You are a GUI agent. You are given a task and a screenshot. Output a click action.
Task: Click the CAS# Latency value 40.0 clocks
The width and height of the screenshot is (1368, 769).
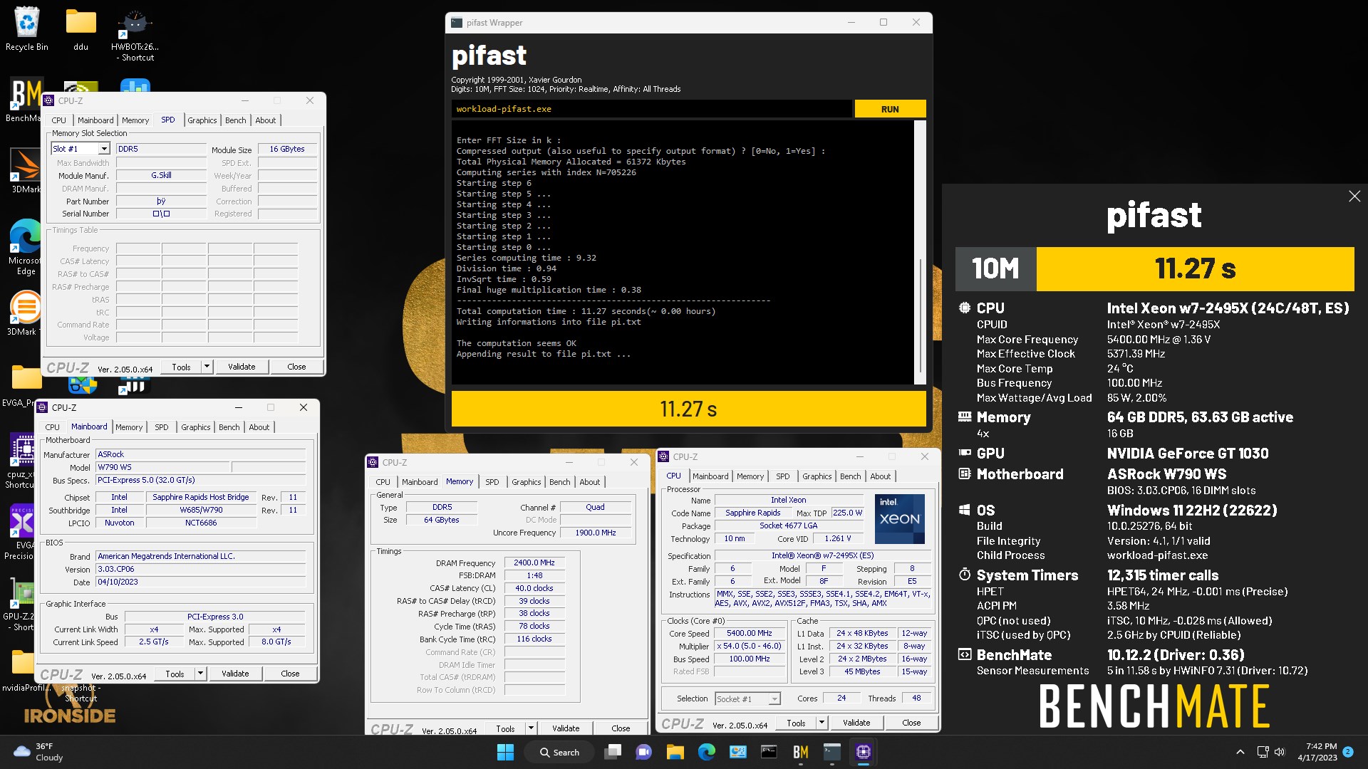pos(534,588)
